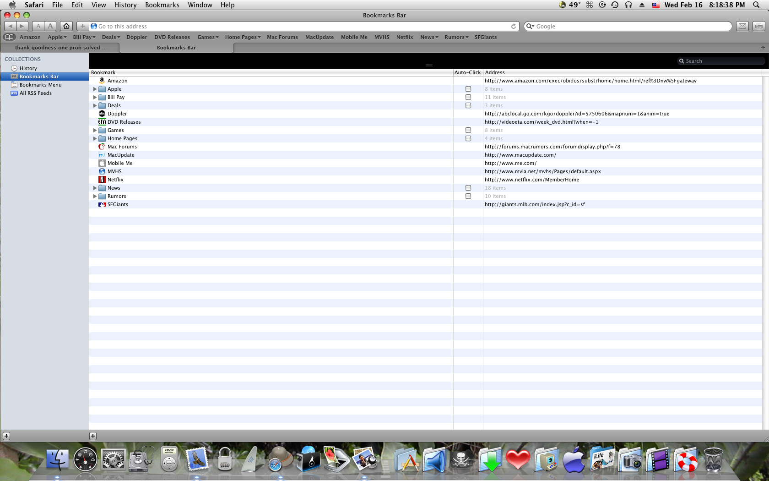Click the Netflix favicon in bookmark list

tap(102, 180)
